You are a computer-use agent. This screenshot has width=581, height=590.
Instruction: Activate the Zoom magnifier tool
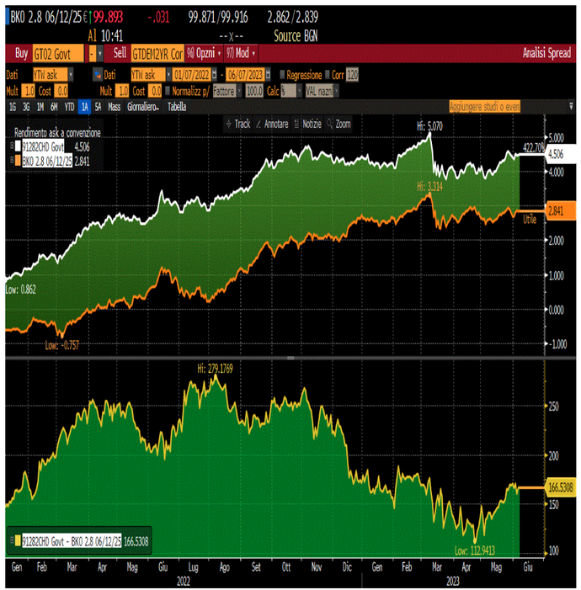tap(339, 124)
